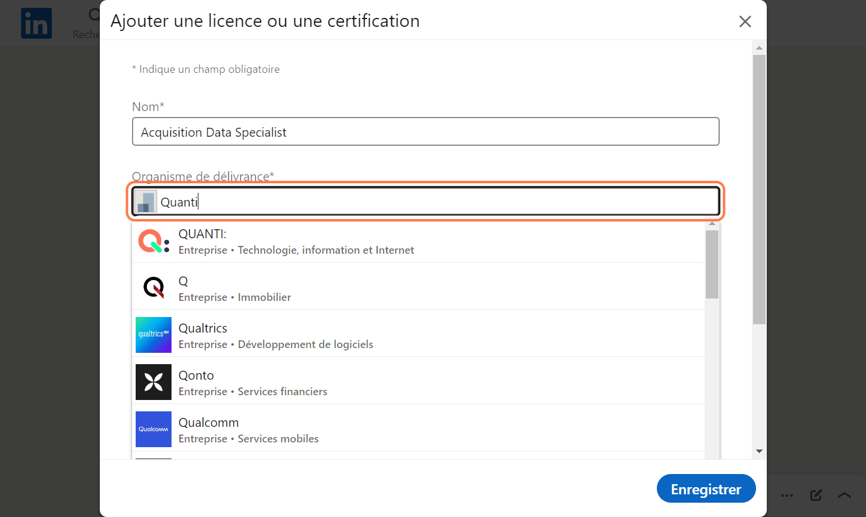The height and width of the screenshot is (517, 866).
Task: Click the suggestion list scrollbar thumb
Action: [x=712, y=264]
